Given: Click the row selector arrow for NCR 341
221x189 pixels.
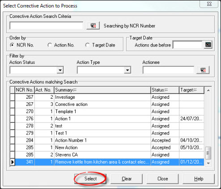Looking at the screenshot, I should pyautogui.click(x=13, y=162).
